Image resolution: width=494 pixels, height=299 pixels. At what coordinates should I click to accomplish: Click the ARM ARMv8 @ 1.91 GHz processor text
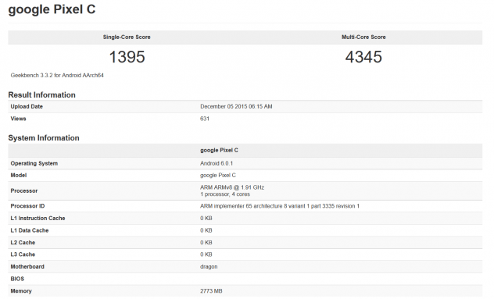[232, 187]
